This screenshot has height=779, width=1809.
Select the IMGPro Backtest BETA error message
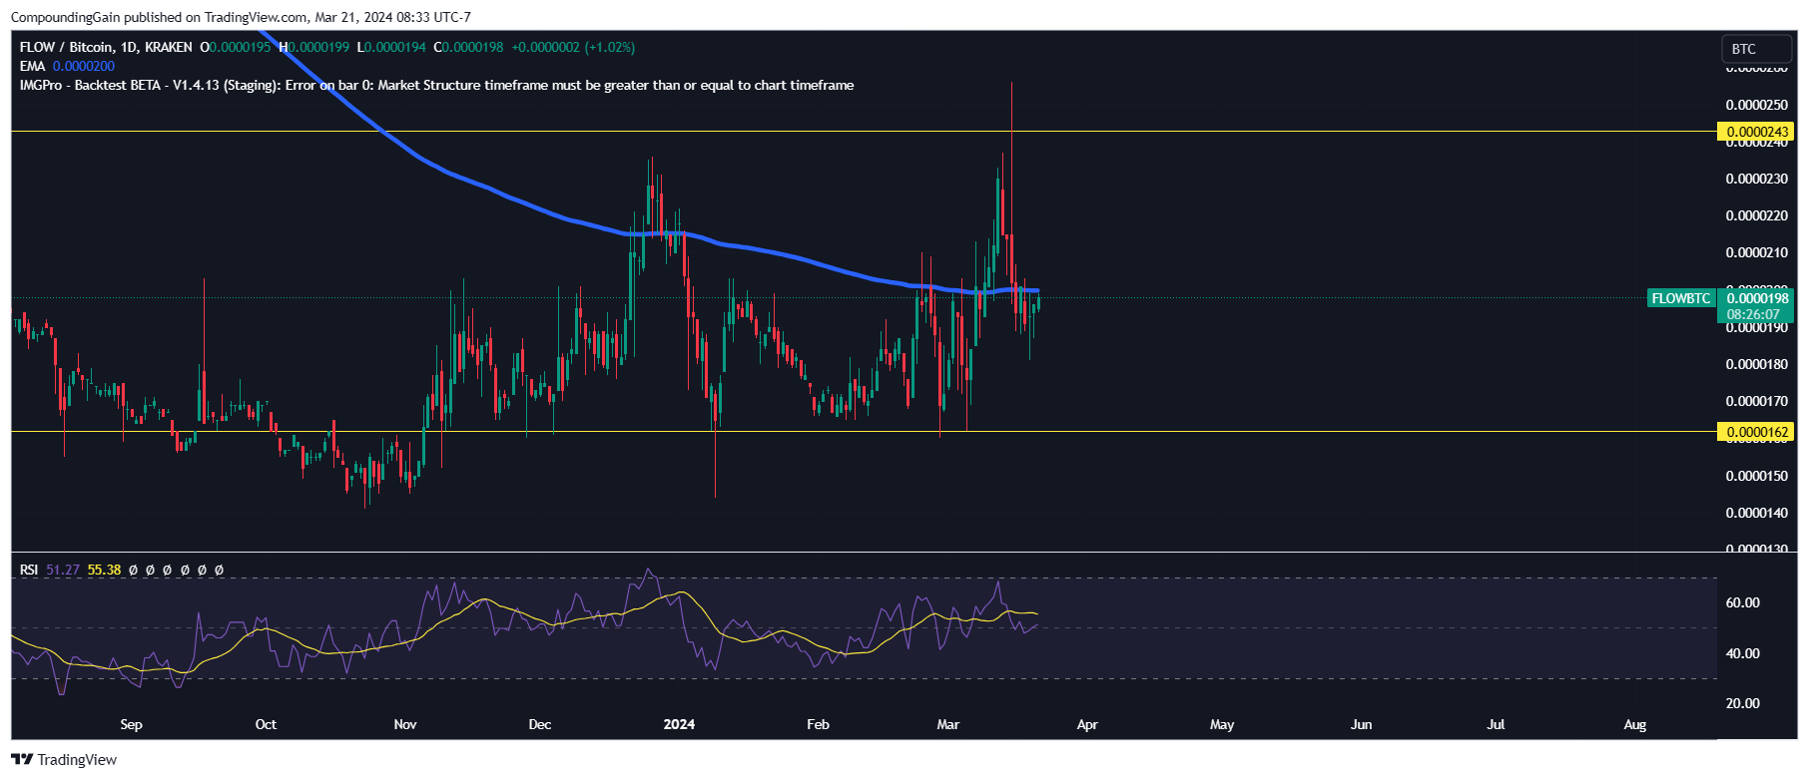pos(436,85)
